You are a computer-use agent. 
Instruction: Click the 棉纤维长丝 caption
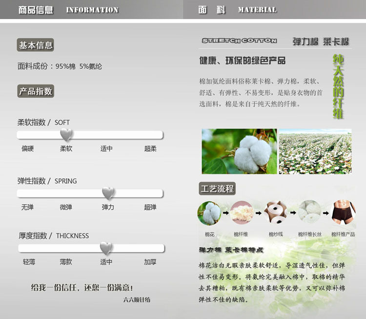310,234
